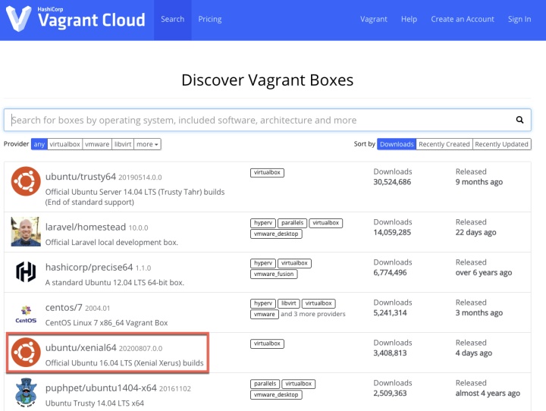546x411 pixels.
Task: Click hyperv tag on laravel/homestead row
Action: tap(263, 223)
